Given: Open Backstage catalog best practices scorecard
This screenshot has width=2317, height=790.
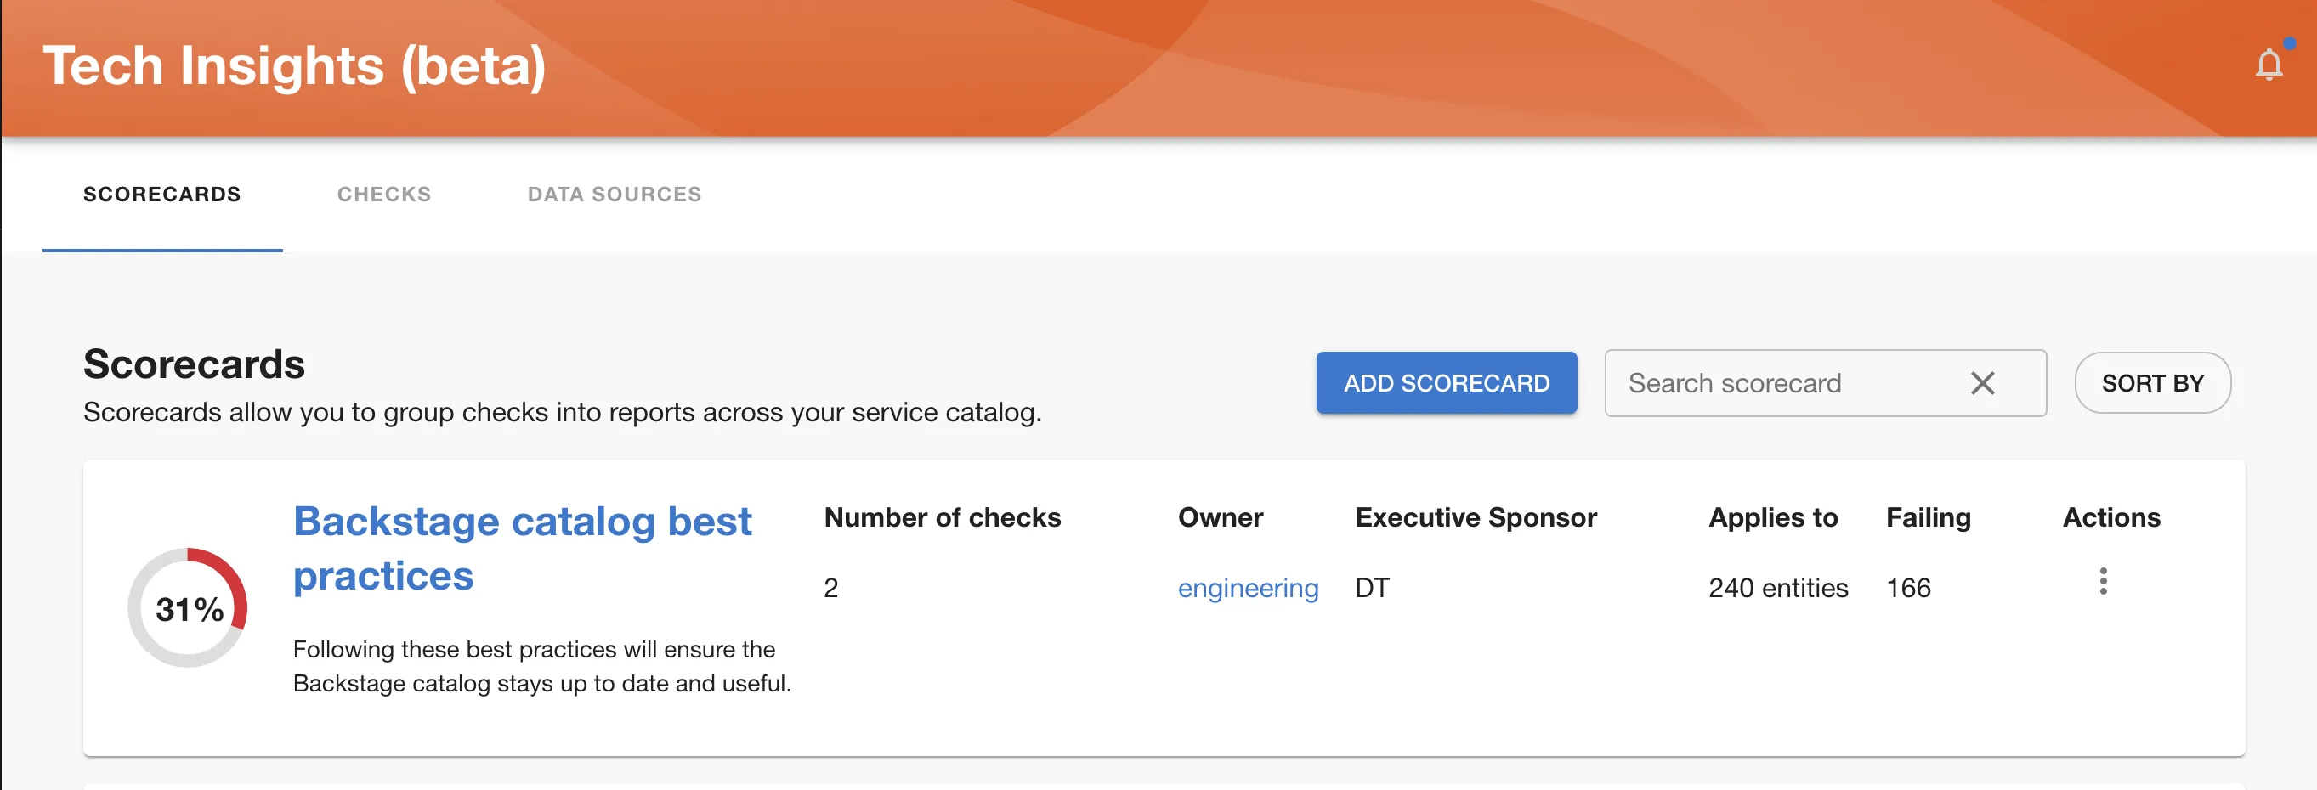Looking at the screenshot, I should coord(522,547).
